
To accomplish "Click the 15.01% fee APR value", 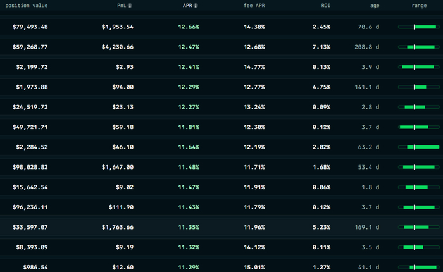I will (254, 267).
